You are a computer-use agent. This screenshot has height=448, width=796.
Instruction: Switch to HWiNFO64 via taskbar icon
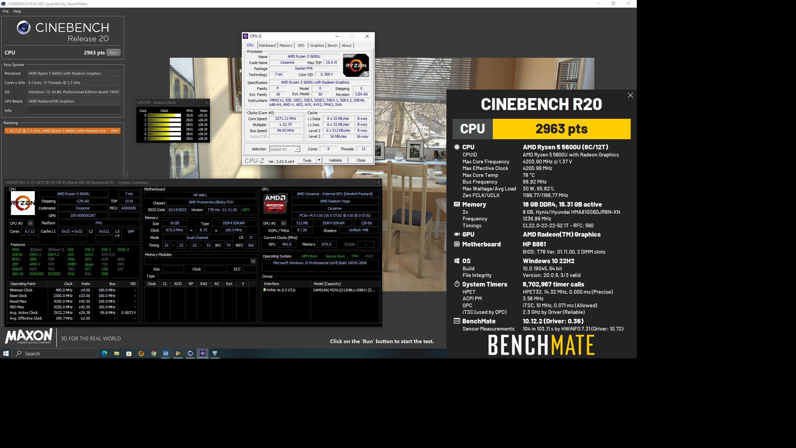click(x=166, y=353)
